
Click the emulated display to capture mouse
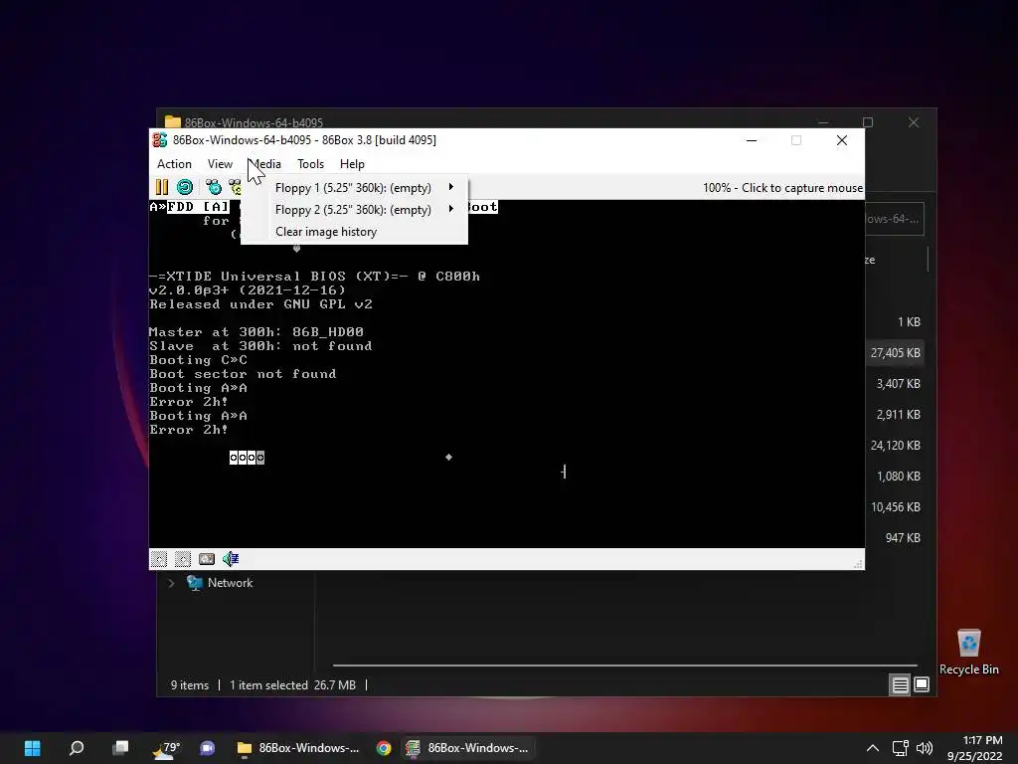coord(506,374)
